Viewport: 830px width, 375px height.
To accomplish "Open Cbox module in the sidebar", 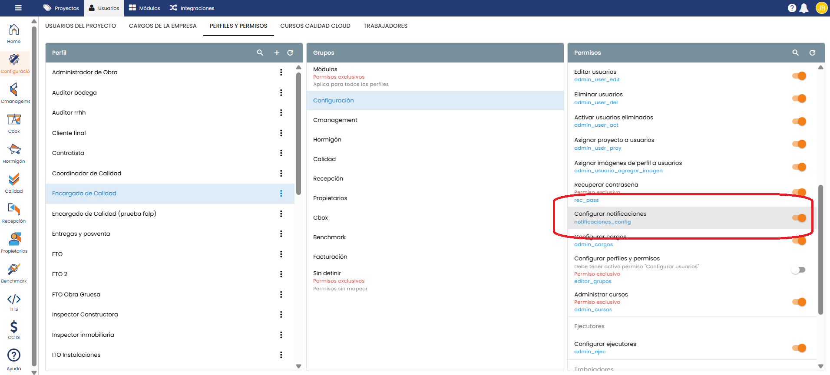I will pyautogui.click(x=14, y=124).
